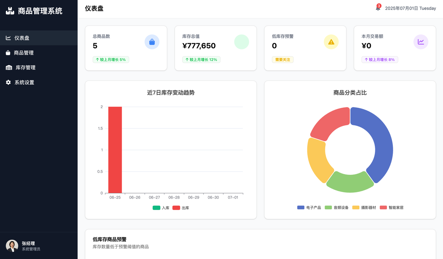Click the red 06-25 出库 bar

coord(115,150)
